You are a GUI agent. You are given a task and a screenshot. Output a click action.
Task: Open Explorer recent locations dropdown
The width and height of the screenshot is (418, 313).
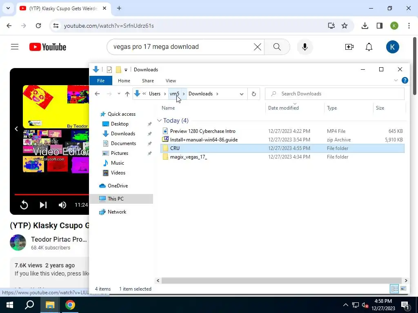click(x=119, y=94)
